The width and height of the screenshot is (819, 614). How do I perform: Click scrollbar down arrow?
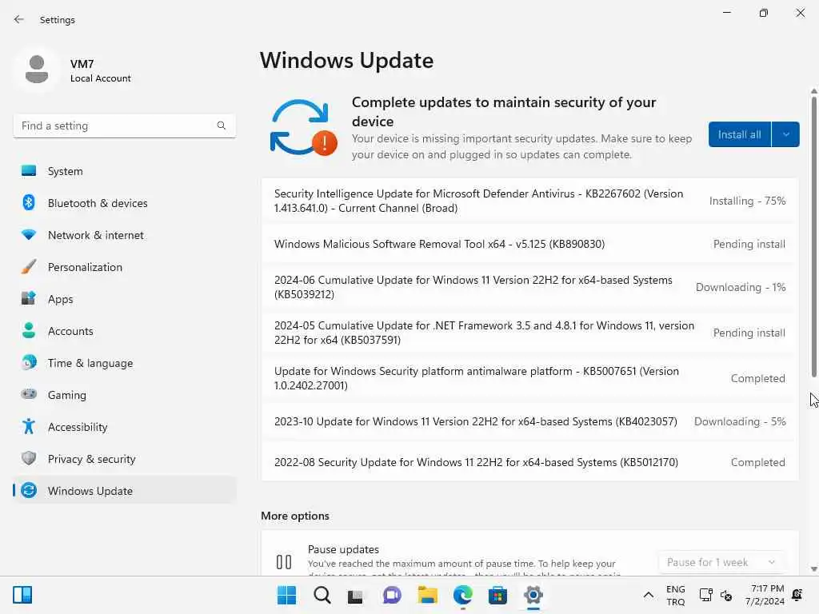point(813,569)
